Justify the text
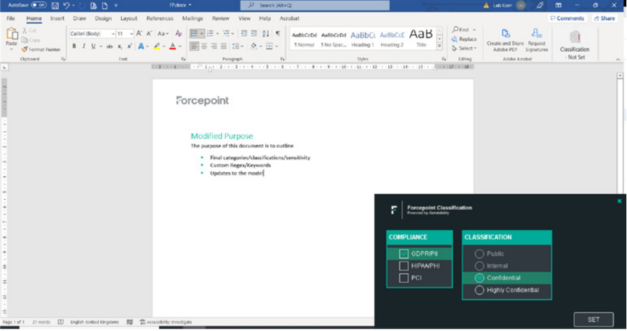Image resolution: width=627 pixels, height=331 pixels. 224,46
